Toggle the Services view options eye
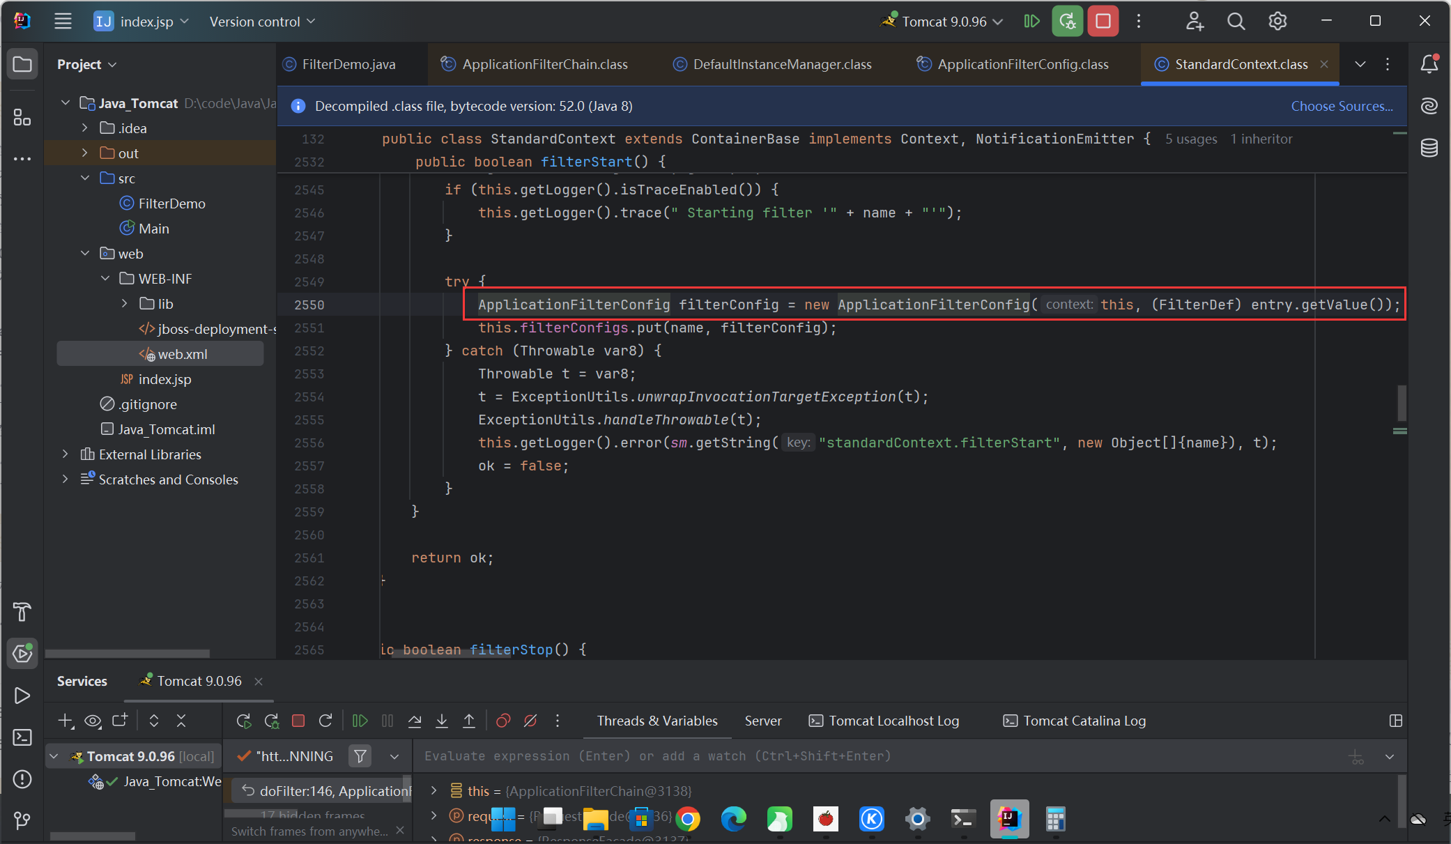 click(93, 721)
